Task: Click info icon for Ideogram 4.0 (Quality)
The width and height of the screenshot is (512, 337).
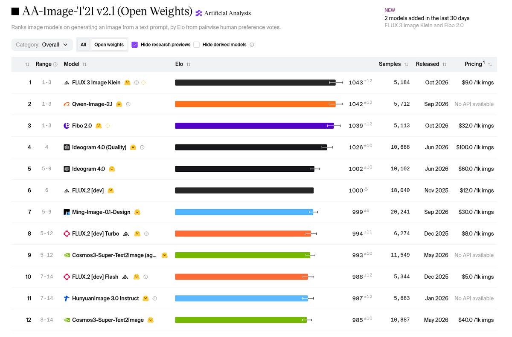Action: click(x=142, y=147)
